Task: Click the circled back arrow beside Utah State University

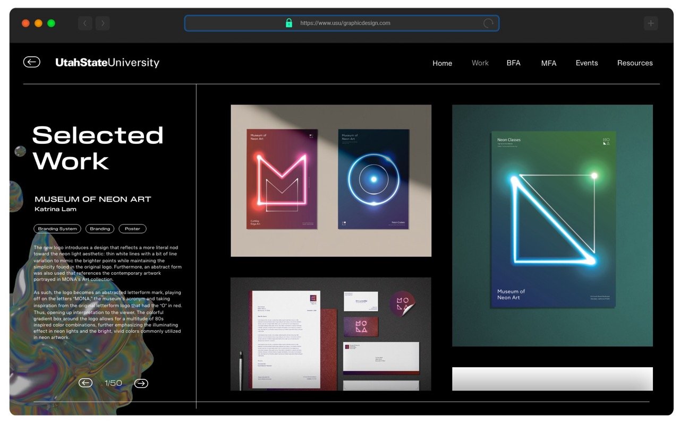Action: [31, 62]
